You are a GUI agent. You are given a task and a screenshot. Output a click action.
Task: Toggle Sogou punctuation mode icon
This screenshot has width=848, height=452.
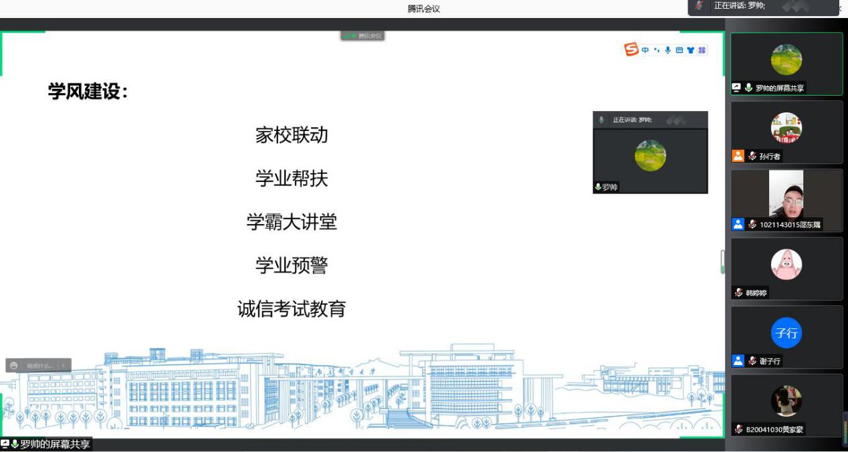point(657,50)
